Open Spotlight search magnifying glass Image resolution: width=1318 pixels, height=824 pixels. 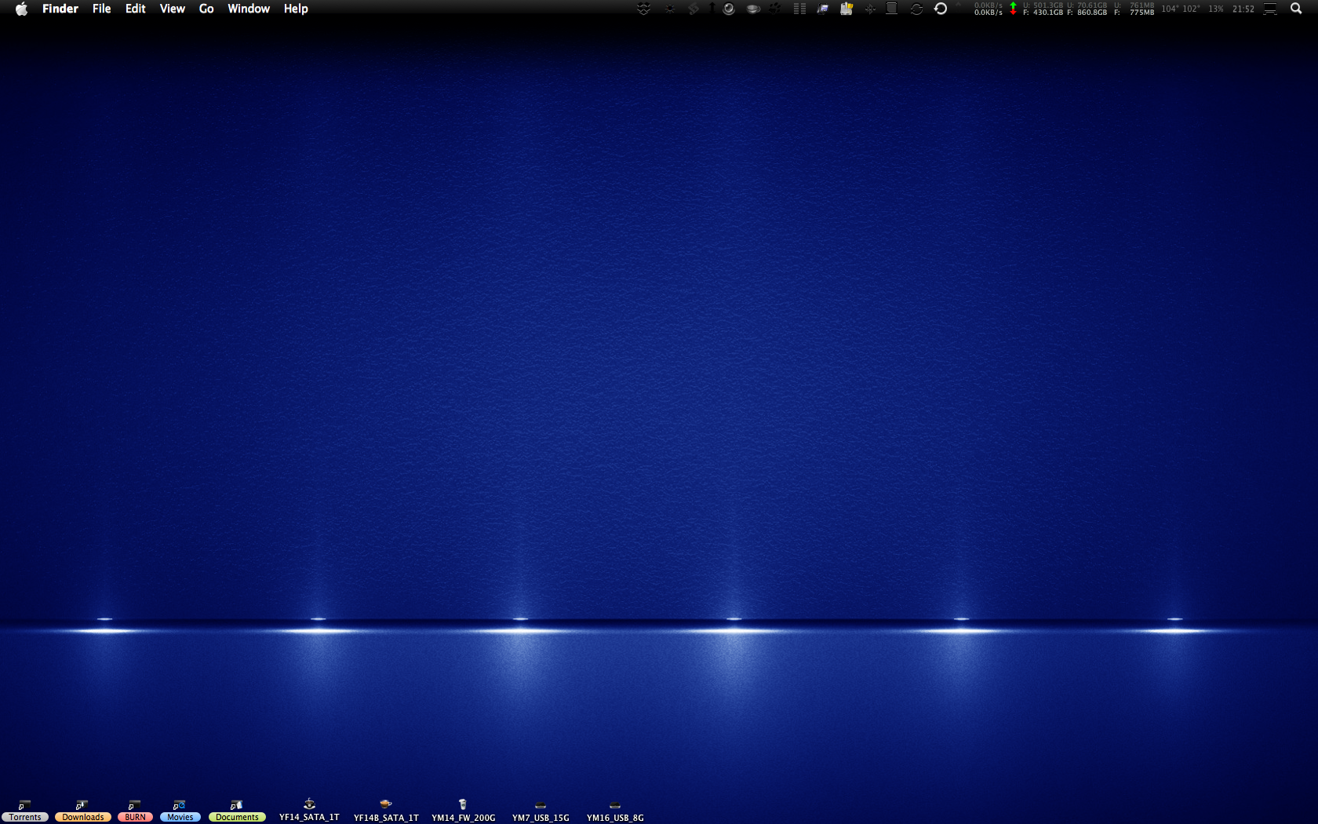[x=1296, y=9]
